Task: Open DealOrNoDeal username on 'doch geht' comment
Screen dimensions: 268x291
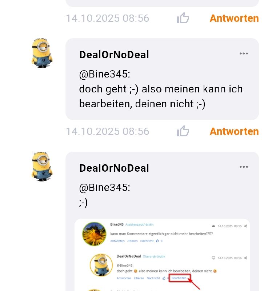Action: click(114, 55)
